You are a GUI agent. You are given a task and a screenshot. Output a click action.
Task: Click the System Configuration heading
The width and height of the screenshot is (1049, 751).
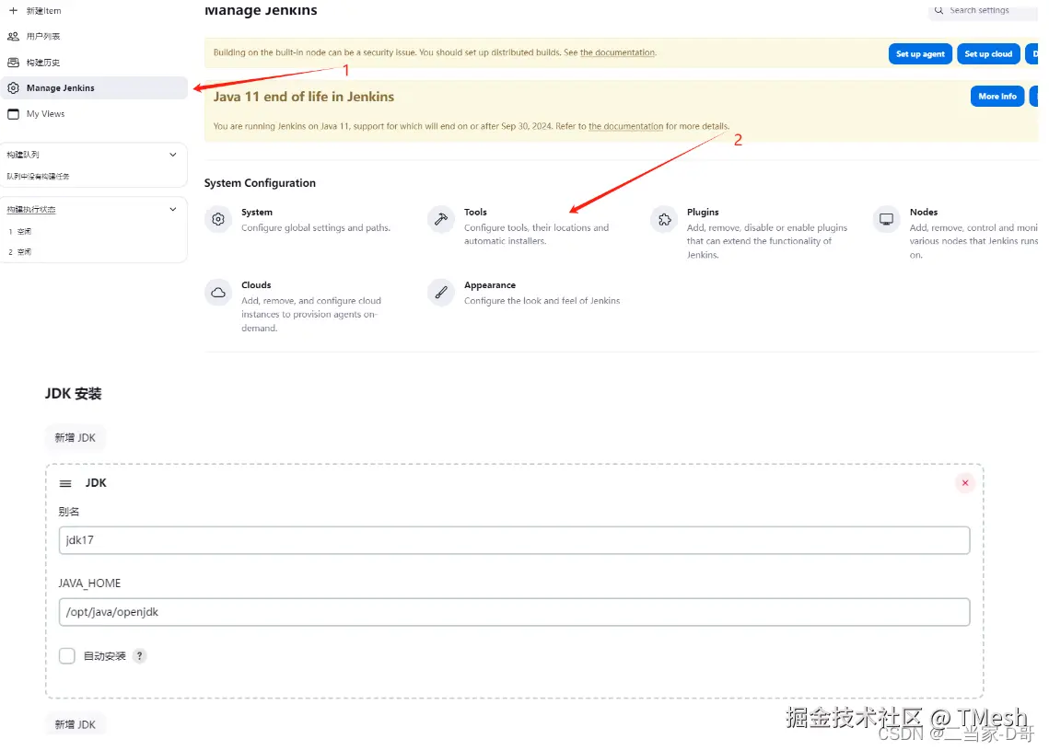260,183
